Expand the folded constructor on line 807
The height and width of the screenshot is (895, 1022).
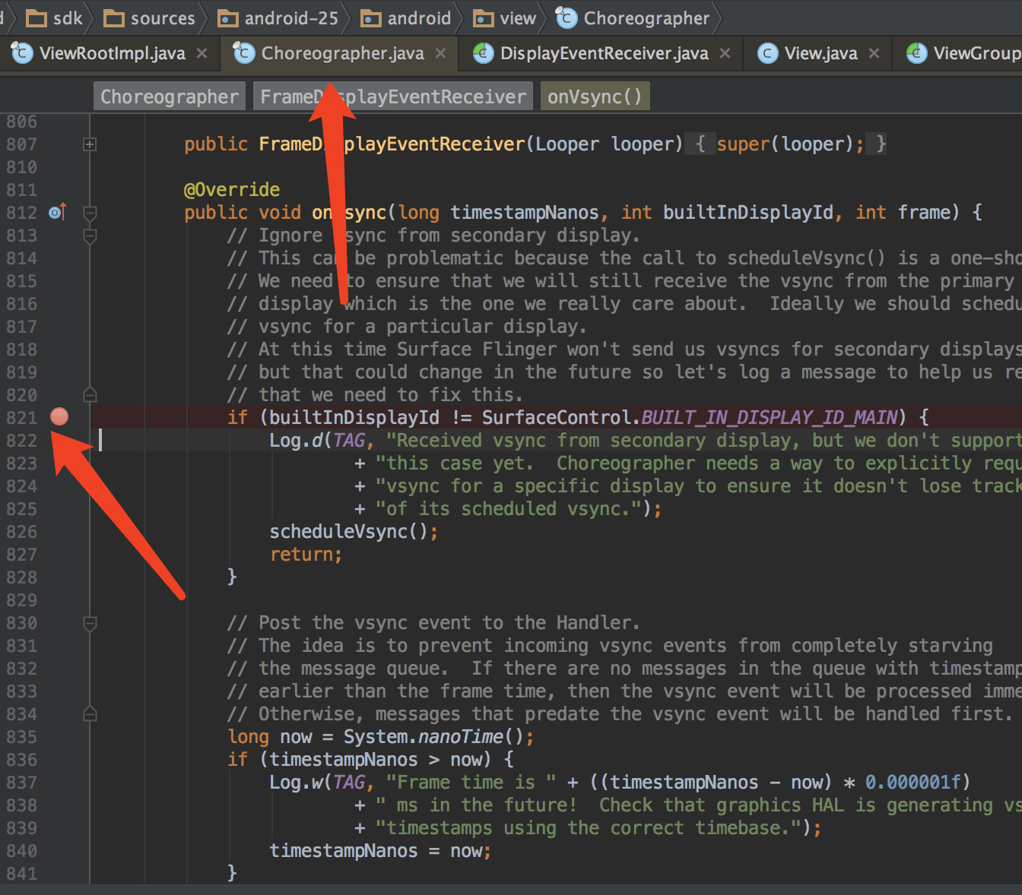(90, 144)
